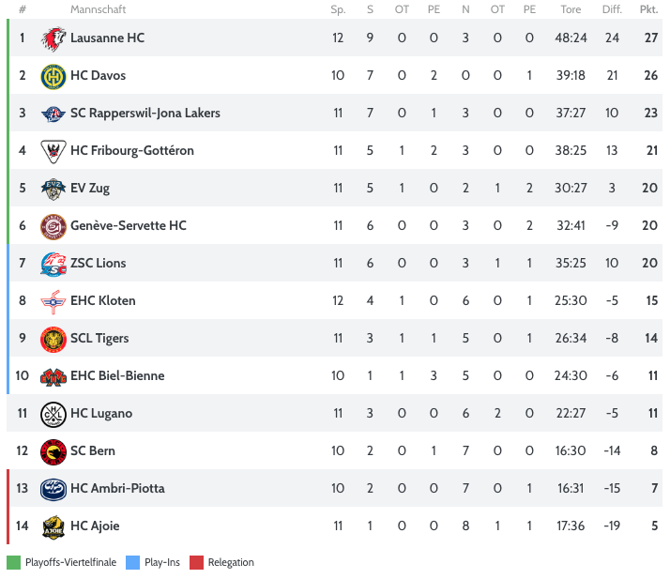This screenshot has width=670, height=579.
Task: Sort table by Pkt. column header
Action: (x=648, y=9)
